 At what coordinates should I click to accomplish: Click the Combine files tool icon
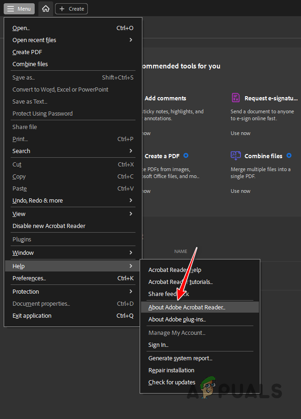click(235, 155)
